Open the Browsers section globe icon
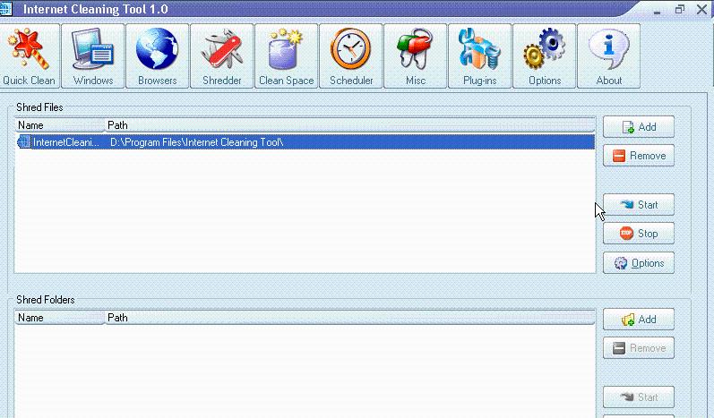The height and width of the screenshot is (418, 714). coord(157,47)
